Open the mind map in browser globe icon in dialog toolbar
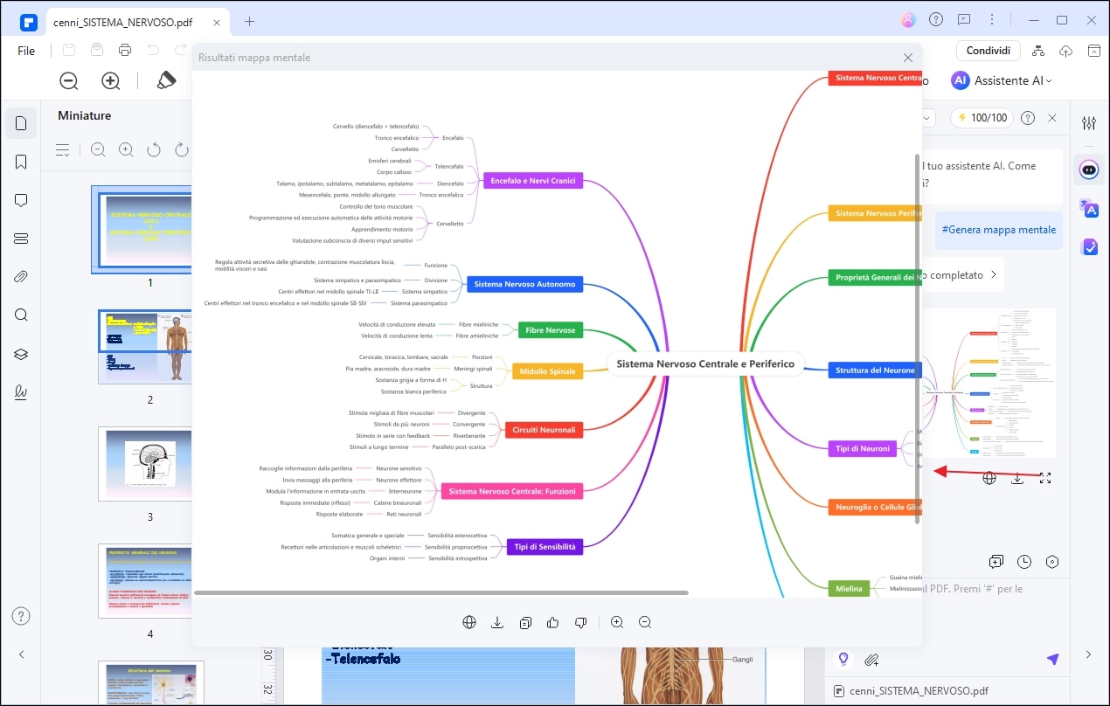 coord(469,622)
